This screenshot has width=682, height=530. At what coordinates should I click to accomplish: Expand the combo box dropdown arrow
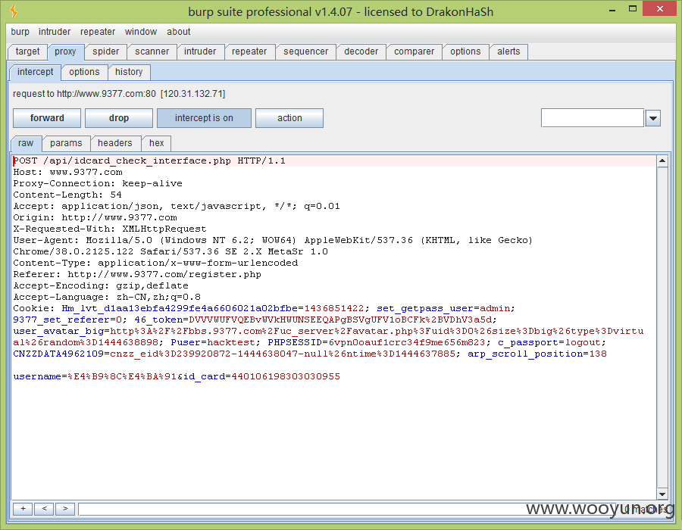tap(653, 118)
